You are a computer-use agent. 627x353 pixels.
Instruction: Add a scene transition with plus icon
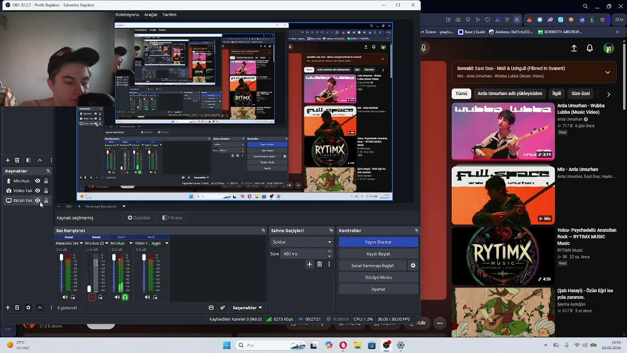(309, 264)
